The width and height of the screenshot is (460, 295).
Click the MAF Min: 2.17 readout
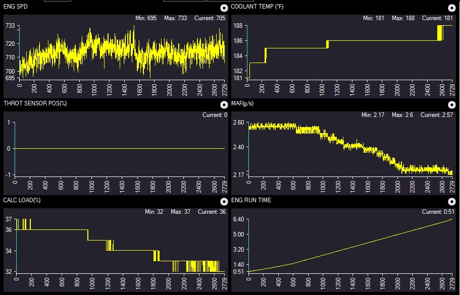[x=373, y=115]
